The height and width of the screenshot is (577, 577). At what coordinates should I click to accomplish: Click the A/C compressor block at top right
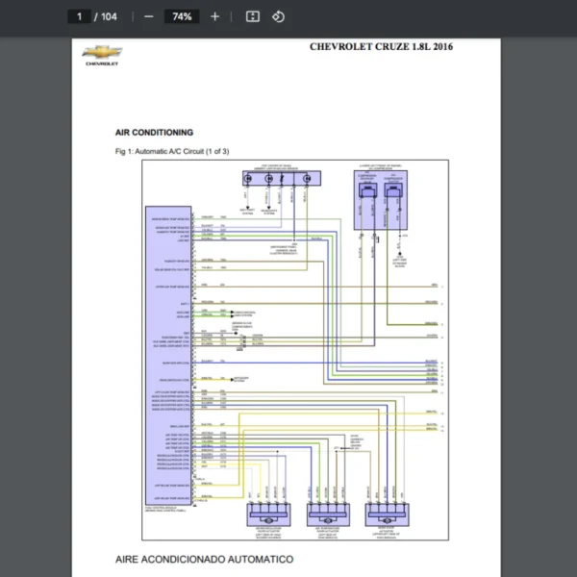(379, 200)
